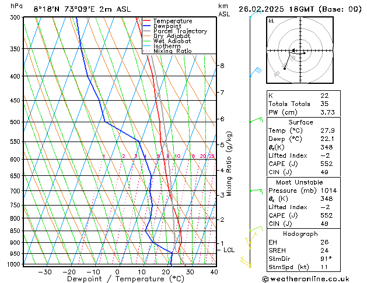Screen dimensions: 367x283
Task: Click the EH value 26
Action: coord(324,242)
